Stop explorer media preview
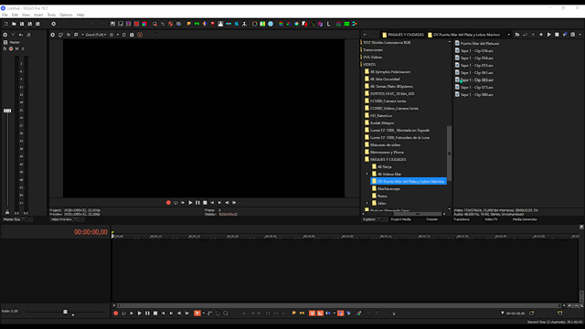 tap(557, 35)
